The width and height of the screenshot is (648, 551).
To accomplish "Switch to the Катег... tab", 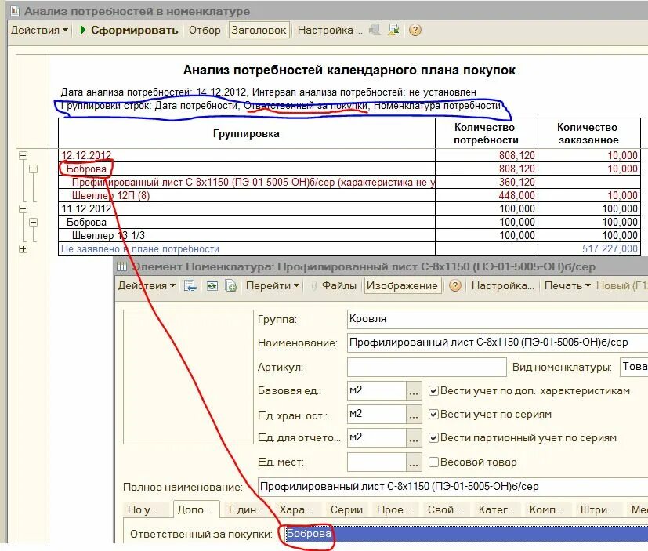I will point(497,510).
